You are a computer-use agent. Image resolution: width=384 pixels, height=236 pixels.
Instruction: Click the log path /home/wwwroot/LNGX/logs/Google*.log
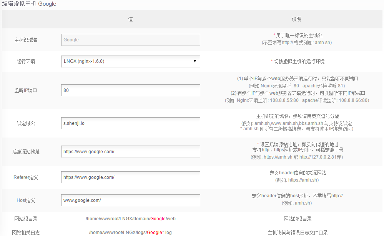point(130,232)
